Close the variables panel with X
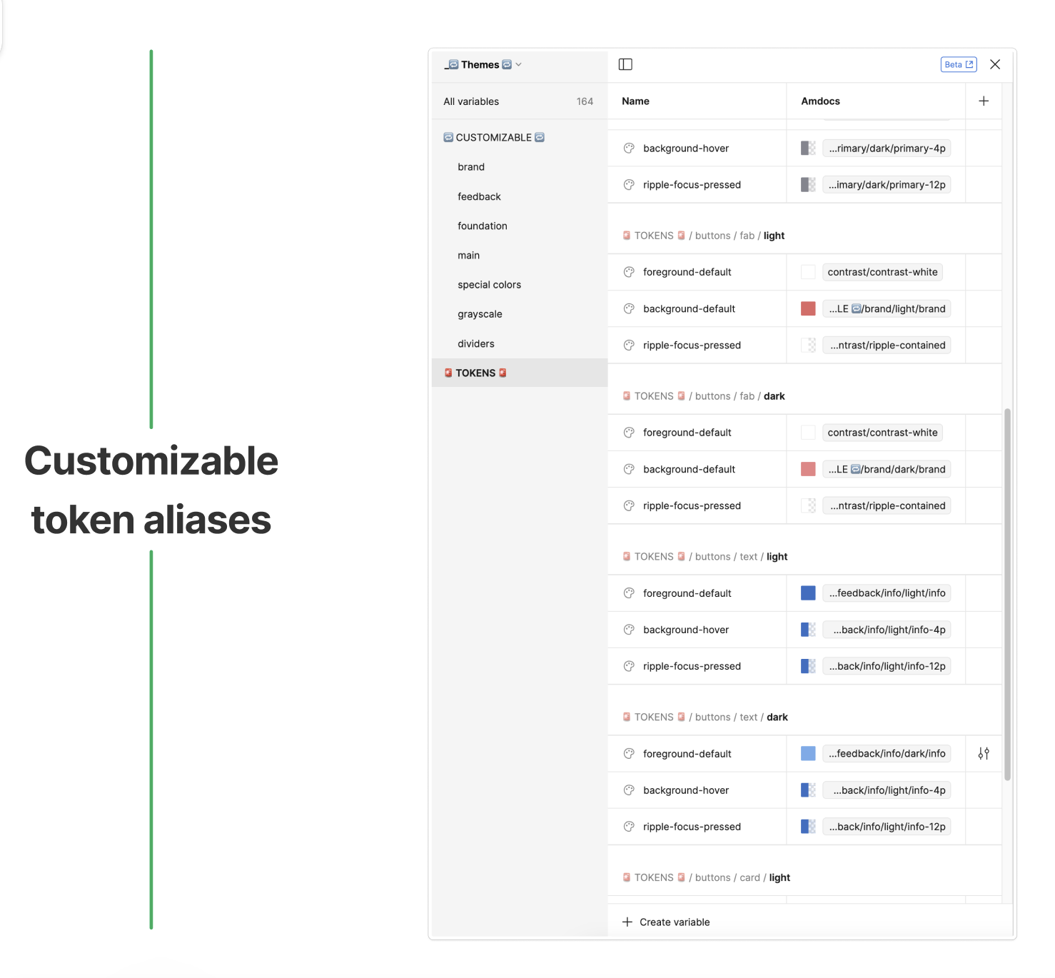This screenshot has height=978, width=1055. click(x=995, y=64)
